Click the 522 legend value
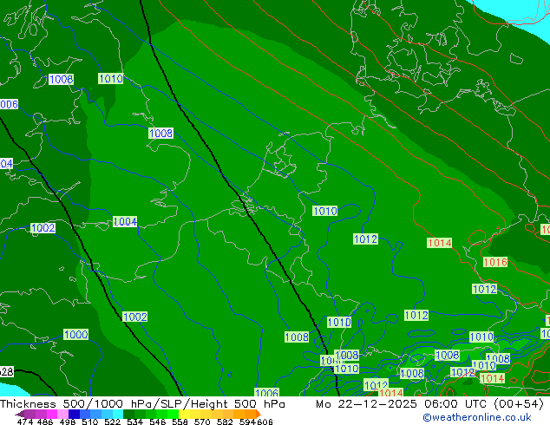The height and width of the screenshot is (425, 550). coord(112,422)
